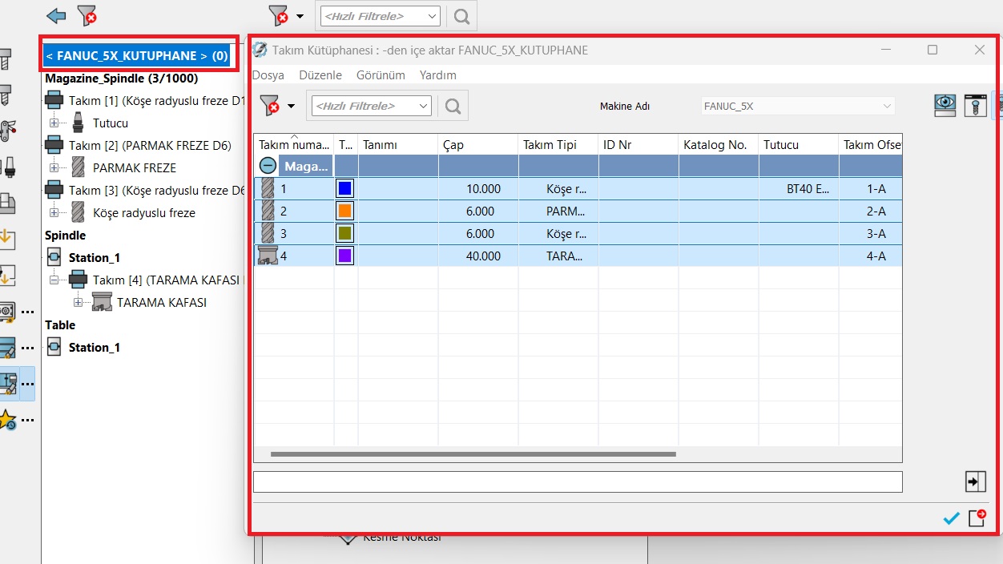Open the filter dropdown arrow in main toolbar
The image size is (1003, 564).
click(x=300, y=16)
